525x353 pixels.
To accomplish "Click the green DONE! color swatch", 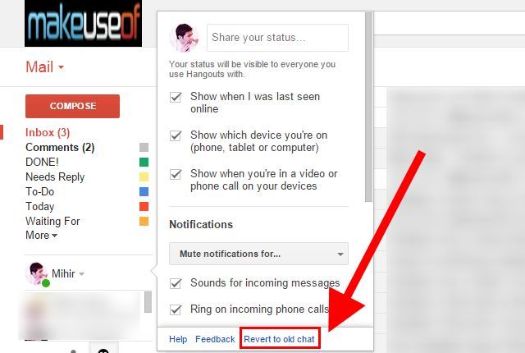I will coord(144,162).
